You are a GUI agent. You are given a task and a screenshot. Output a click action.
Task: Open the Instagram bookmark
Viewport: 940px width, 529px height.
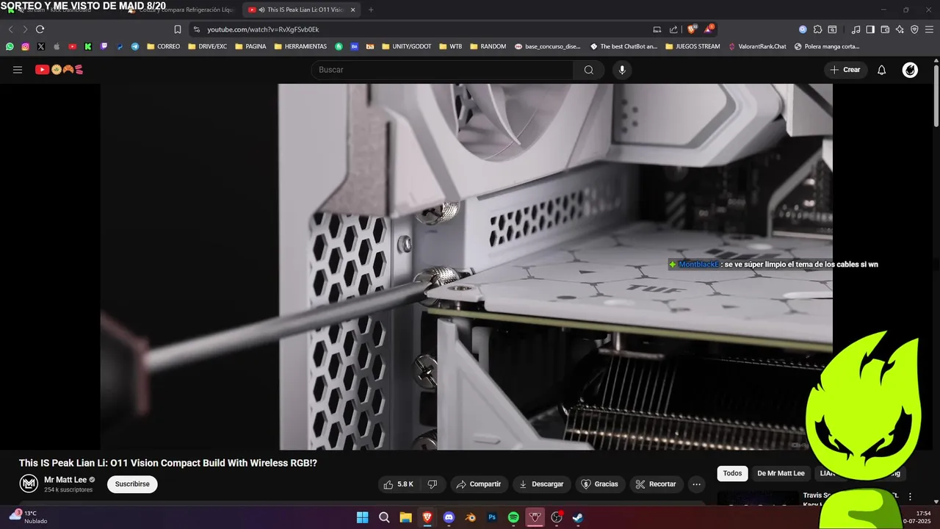[x=25, y=46]
